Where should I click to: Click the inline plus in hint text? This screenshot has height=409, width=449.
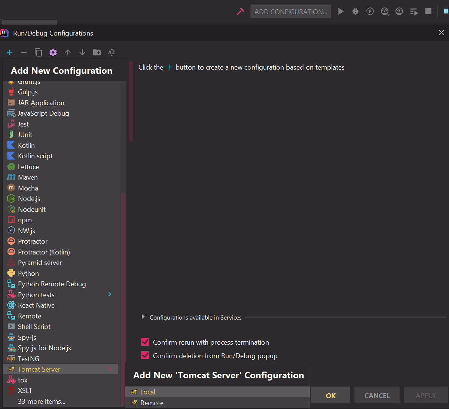(169, 67)
